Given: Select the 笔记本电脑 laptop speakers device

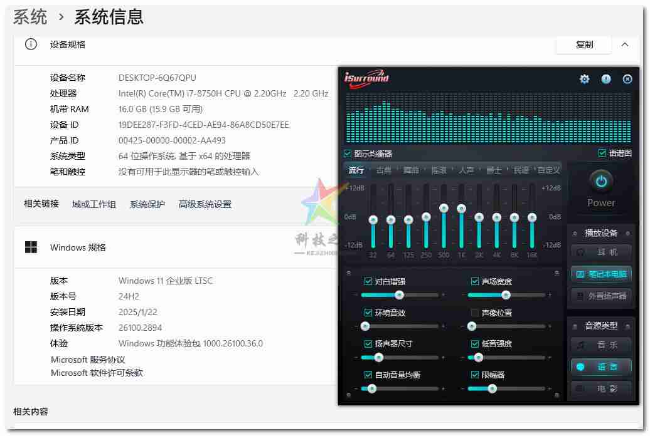Looking at the screenshot, I should pos(600,274).
